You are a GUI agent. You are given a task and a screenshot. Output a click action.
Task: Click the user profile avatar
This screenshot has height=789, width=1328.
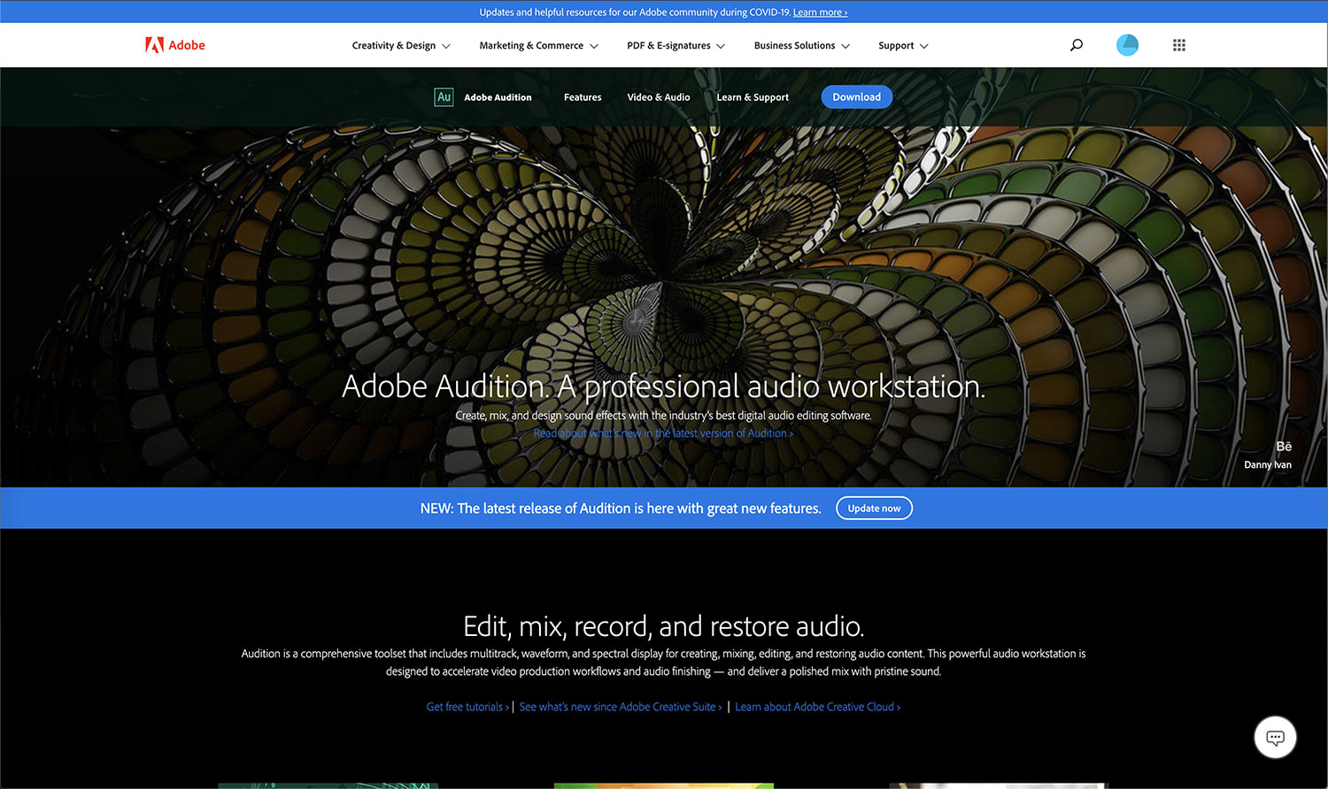click(x=1127, y=44)
